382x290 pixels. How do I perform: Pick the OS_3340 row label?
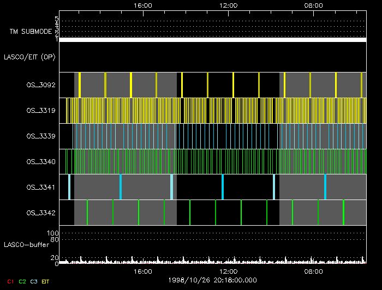click(x=41, y=162)
